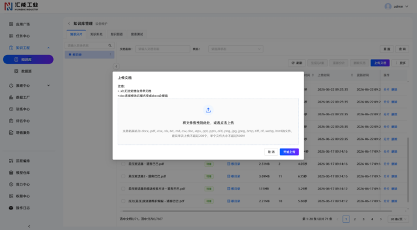The image size is (417, 230).
Task: Switch to the 知识分片 tab
Action: point(76,34)
